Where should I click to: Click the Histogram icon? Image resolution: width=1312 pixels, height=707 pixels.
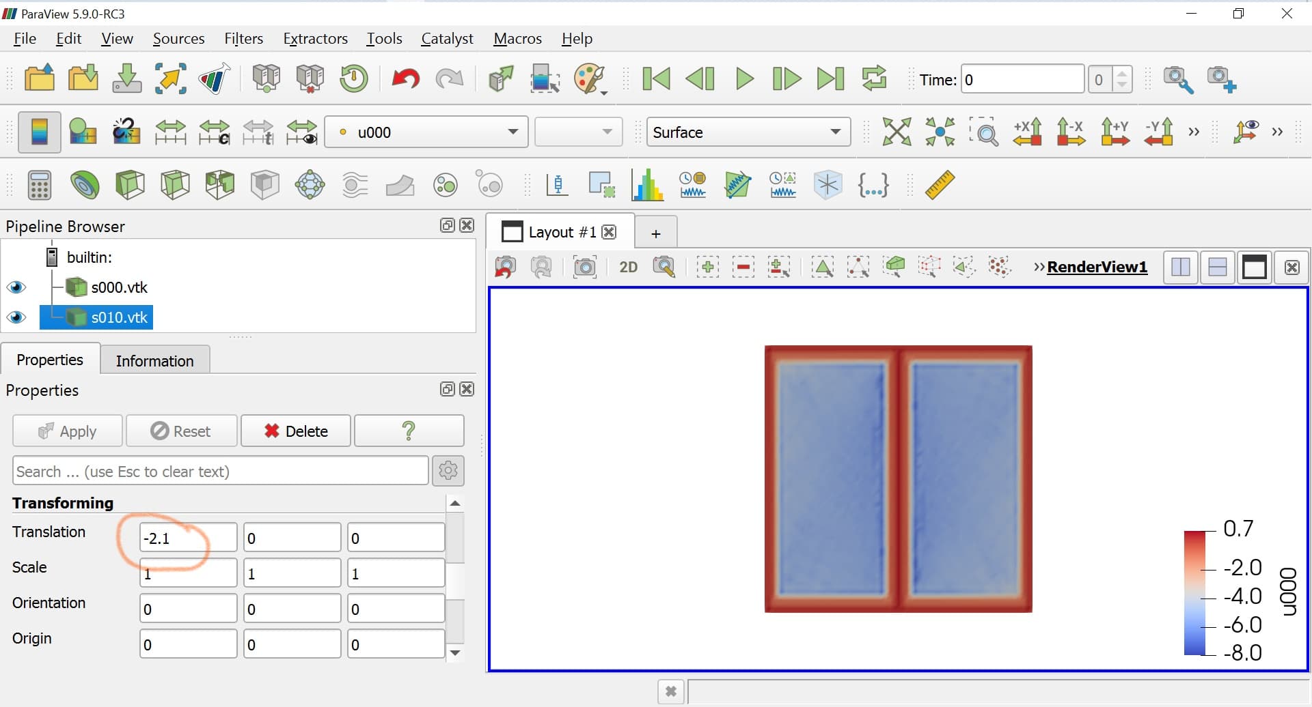647,185
